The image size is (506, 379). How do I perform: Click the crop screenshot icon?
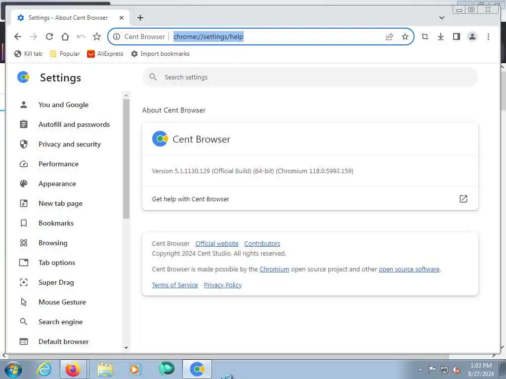[425, 37]
